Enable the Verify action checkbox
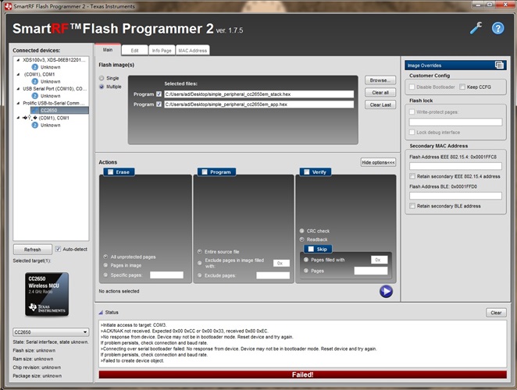Viewport: 517px width, 390px height. click(x=307, y=172)
